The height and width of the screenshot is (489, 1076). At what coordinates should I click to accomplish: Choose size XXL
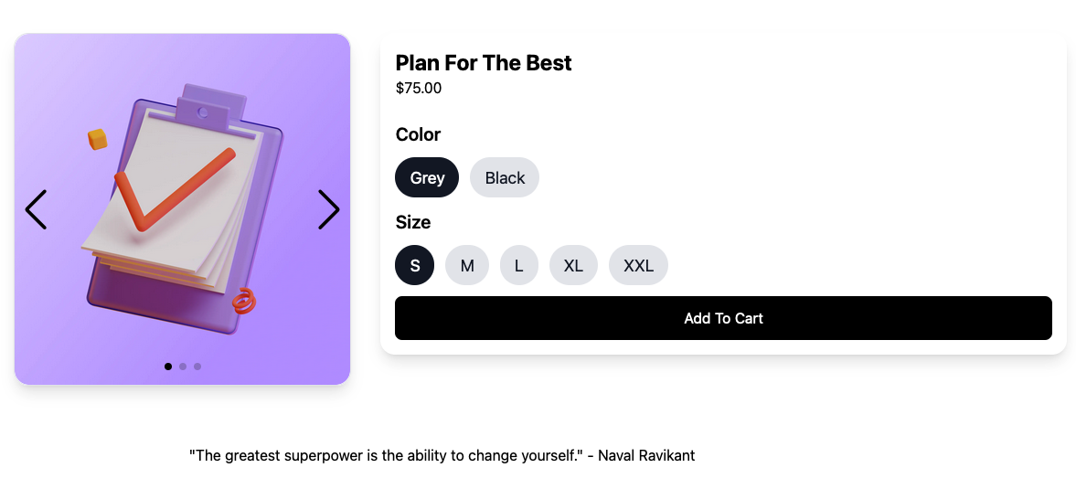(x=638, y=265)
